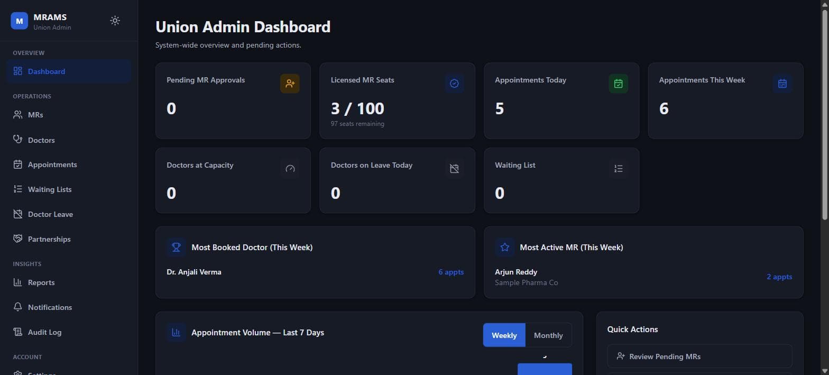Click the MRAMS blue M logo

coord(20,21)
